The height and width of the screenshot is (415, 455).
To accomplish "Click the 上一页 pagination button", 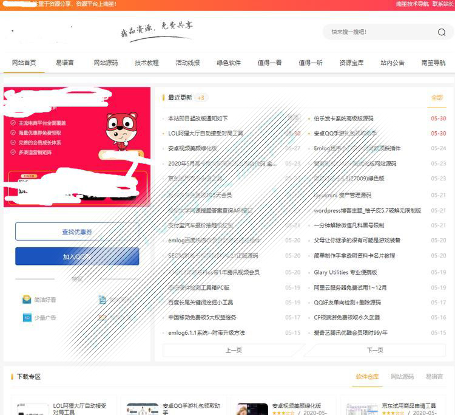I will [234, 350].
